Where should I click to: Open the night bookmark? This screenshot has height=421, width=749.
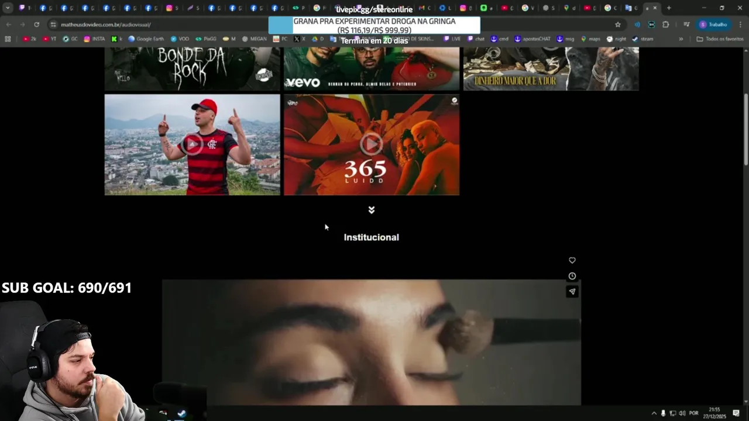point(617,39)
